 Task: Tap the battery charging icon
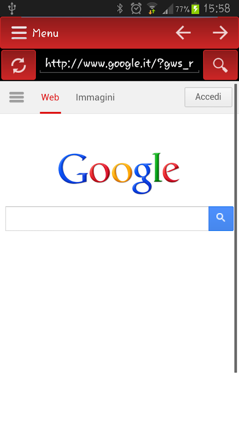pyautogui.click(x=196, y=9)
